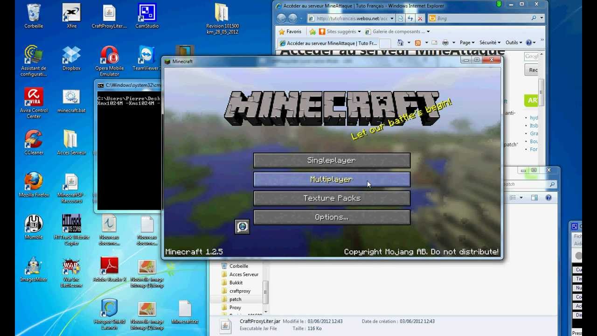The height and width of the screenshot is (336, 597).
Task: Select patch folder in Explorer tree
Action: click(x=236, y=299)
